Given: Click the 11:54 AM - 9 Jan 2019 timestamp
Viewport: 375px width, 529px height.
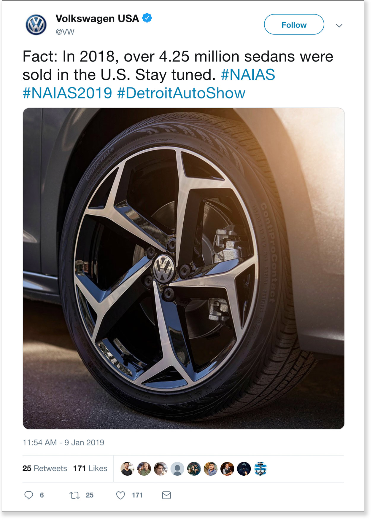Looking at the screenshot, I should (63, 443).
